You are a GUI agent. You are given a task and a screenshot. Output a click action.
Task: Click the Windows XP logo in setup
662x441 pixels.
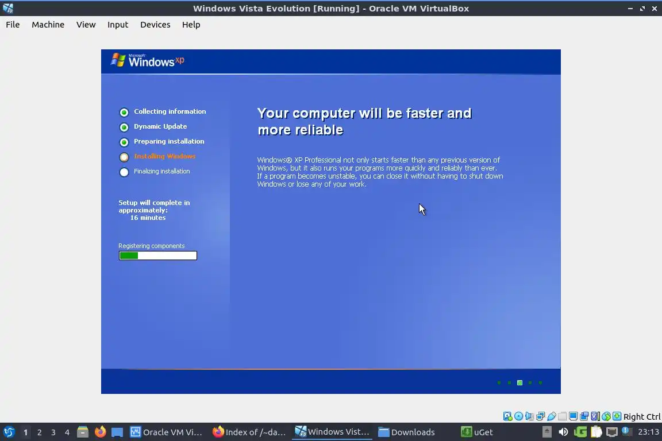tap(147, 60)
